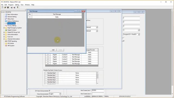Select the DTMF Signaling tree item
The image size is (174, 98).
[12, 41]
